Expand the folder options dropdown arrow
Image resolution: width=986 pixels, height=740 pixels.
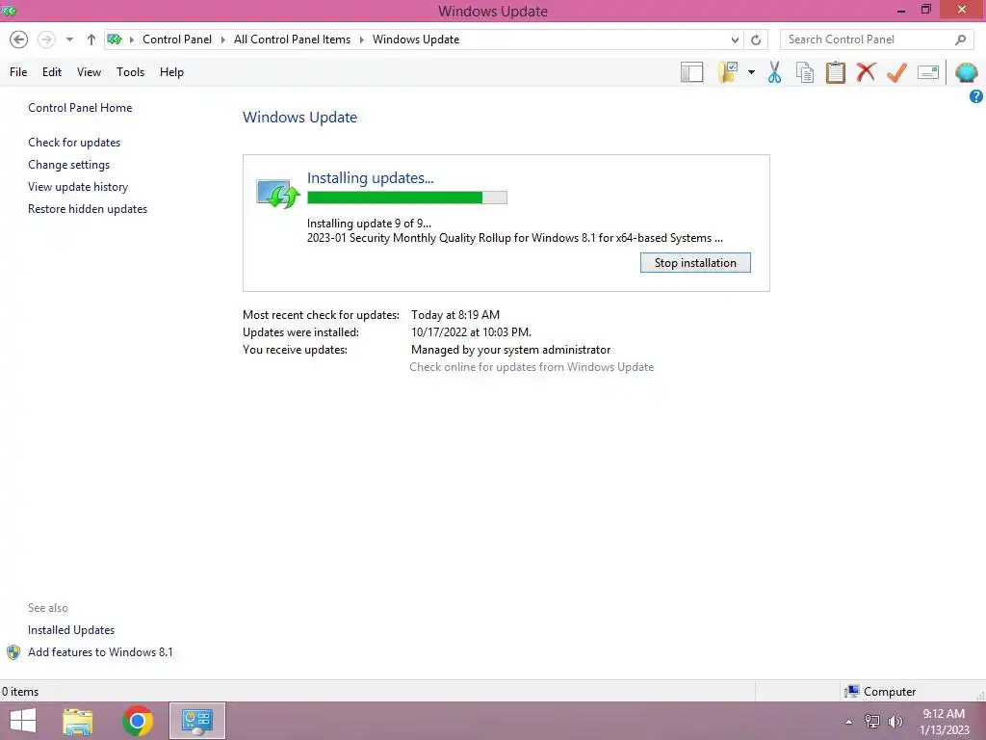pos(751,72)
